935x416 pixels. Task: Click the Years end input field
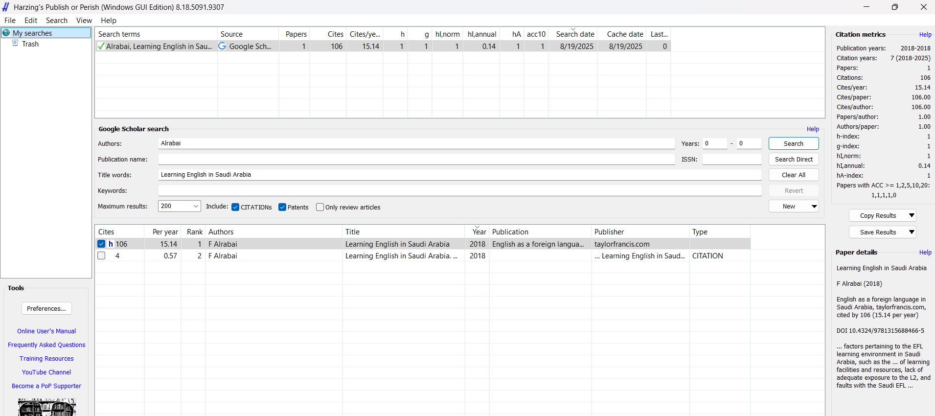pyautogui.click(x=749, y=143)
